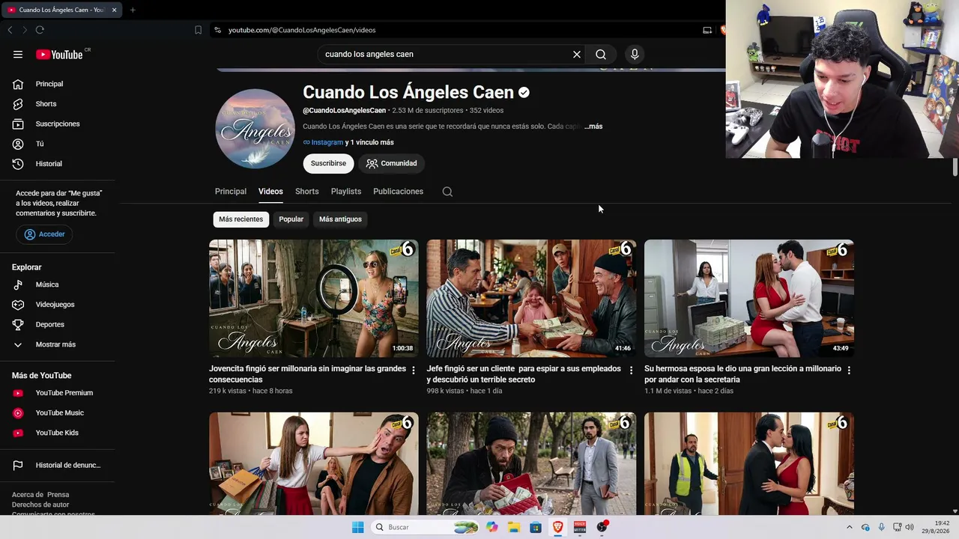Open Suscripciones in the sidebar
The height and width of the screenshot is (539, 959).
coord(58,124)
